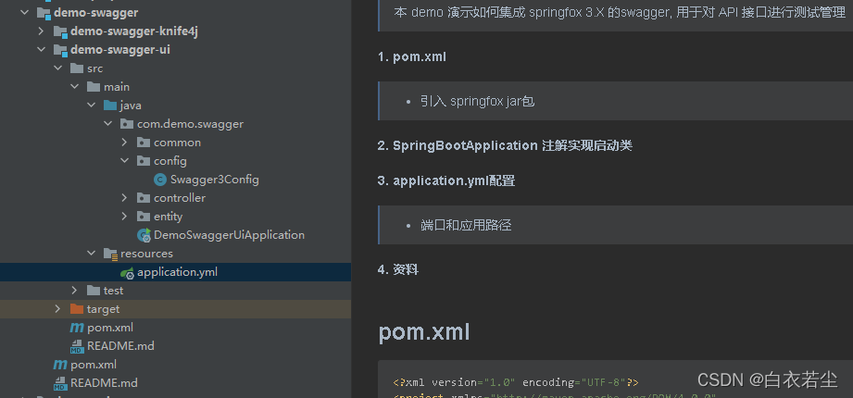
Task: Select the com.demo.swagger package label
Action: tap(191, 123)
